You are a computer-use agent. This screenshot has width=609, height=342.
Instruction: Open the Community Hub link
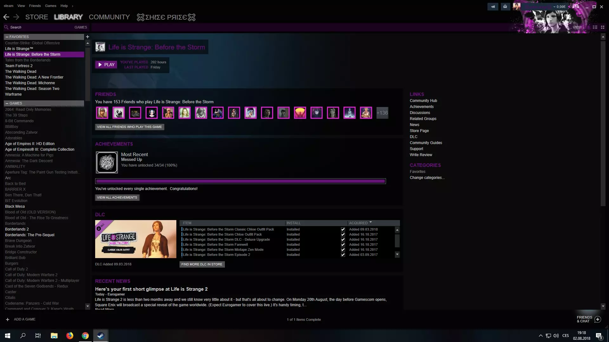(x=423, y=101)
